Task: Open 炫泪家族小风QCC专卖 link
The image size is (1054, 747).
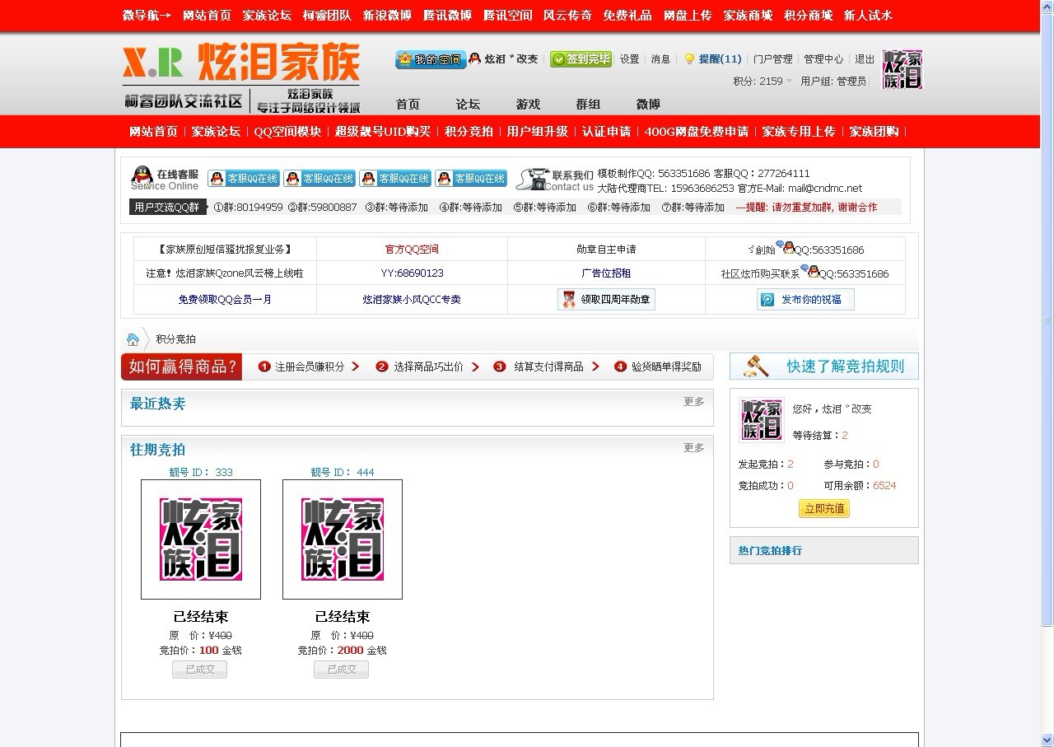Action: pos(412,300)
